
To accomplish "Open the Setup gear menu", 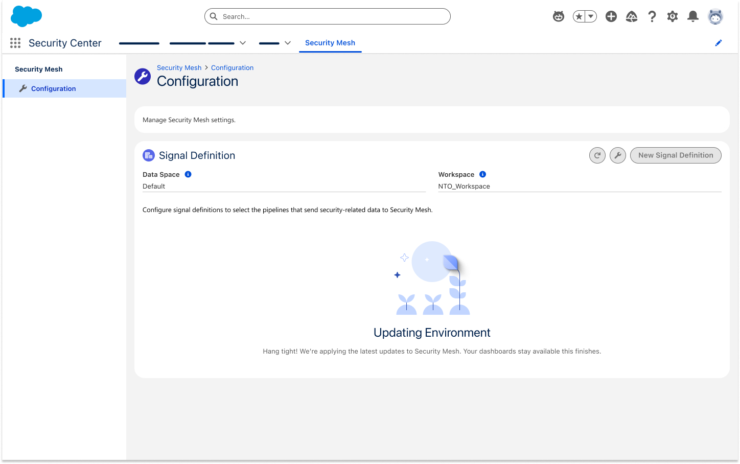I will 673,16.
